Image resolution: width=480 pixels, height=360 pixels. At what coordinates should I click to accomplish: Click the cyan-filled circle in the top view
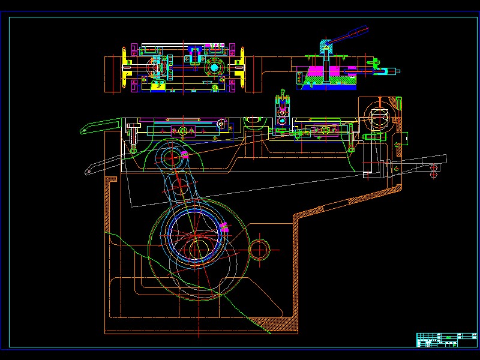[214, 68]
